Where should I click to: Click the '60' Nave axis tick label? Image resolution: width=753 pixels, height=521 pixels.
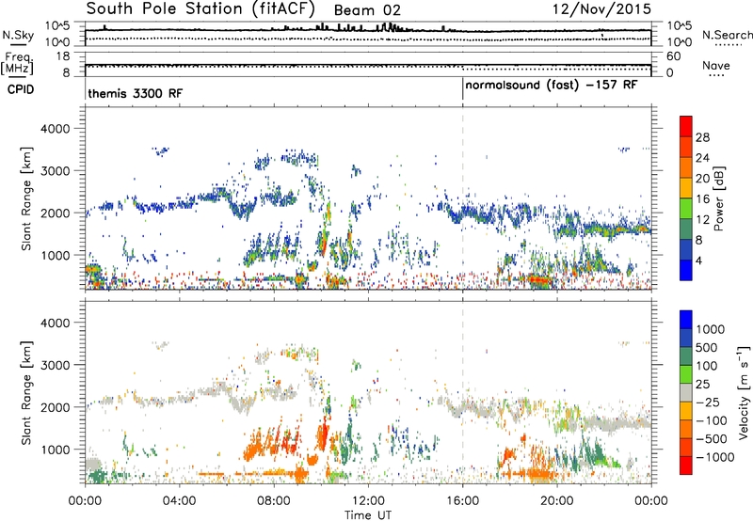point(673,56)
